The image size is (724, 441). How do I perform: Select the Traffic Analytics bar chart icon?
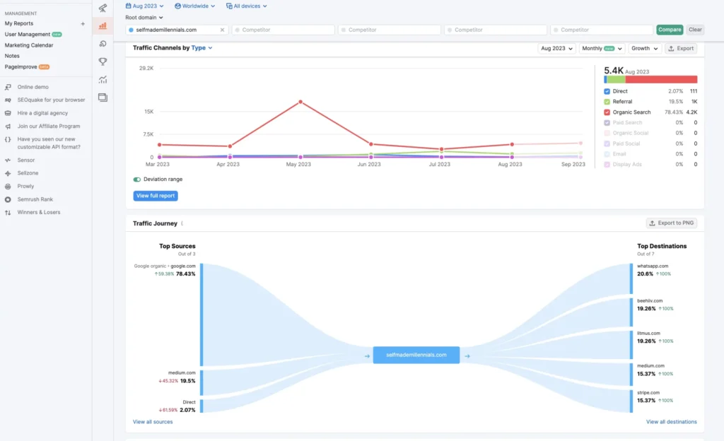[103, 25]
